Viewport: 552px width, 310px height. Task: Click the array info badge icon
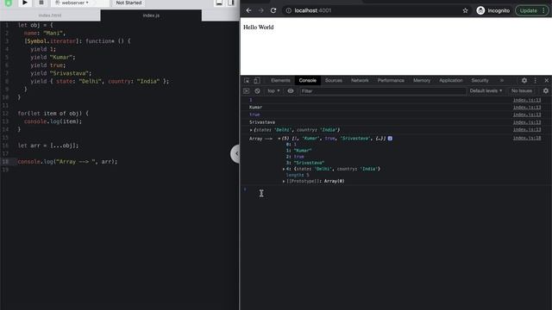click(390, 139)
